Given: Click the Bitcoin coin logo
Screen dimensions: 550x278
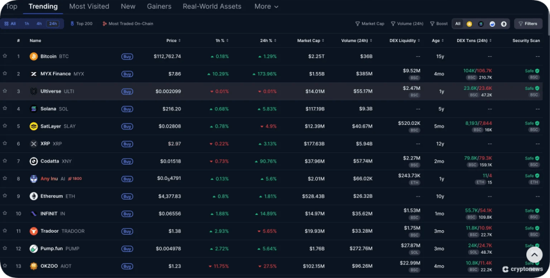Looking at the screenshot, I should pos(34,56).
